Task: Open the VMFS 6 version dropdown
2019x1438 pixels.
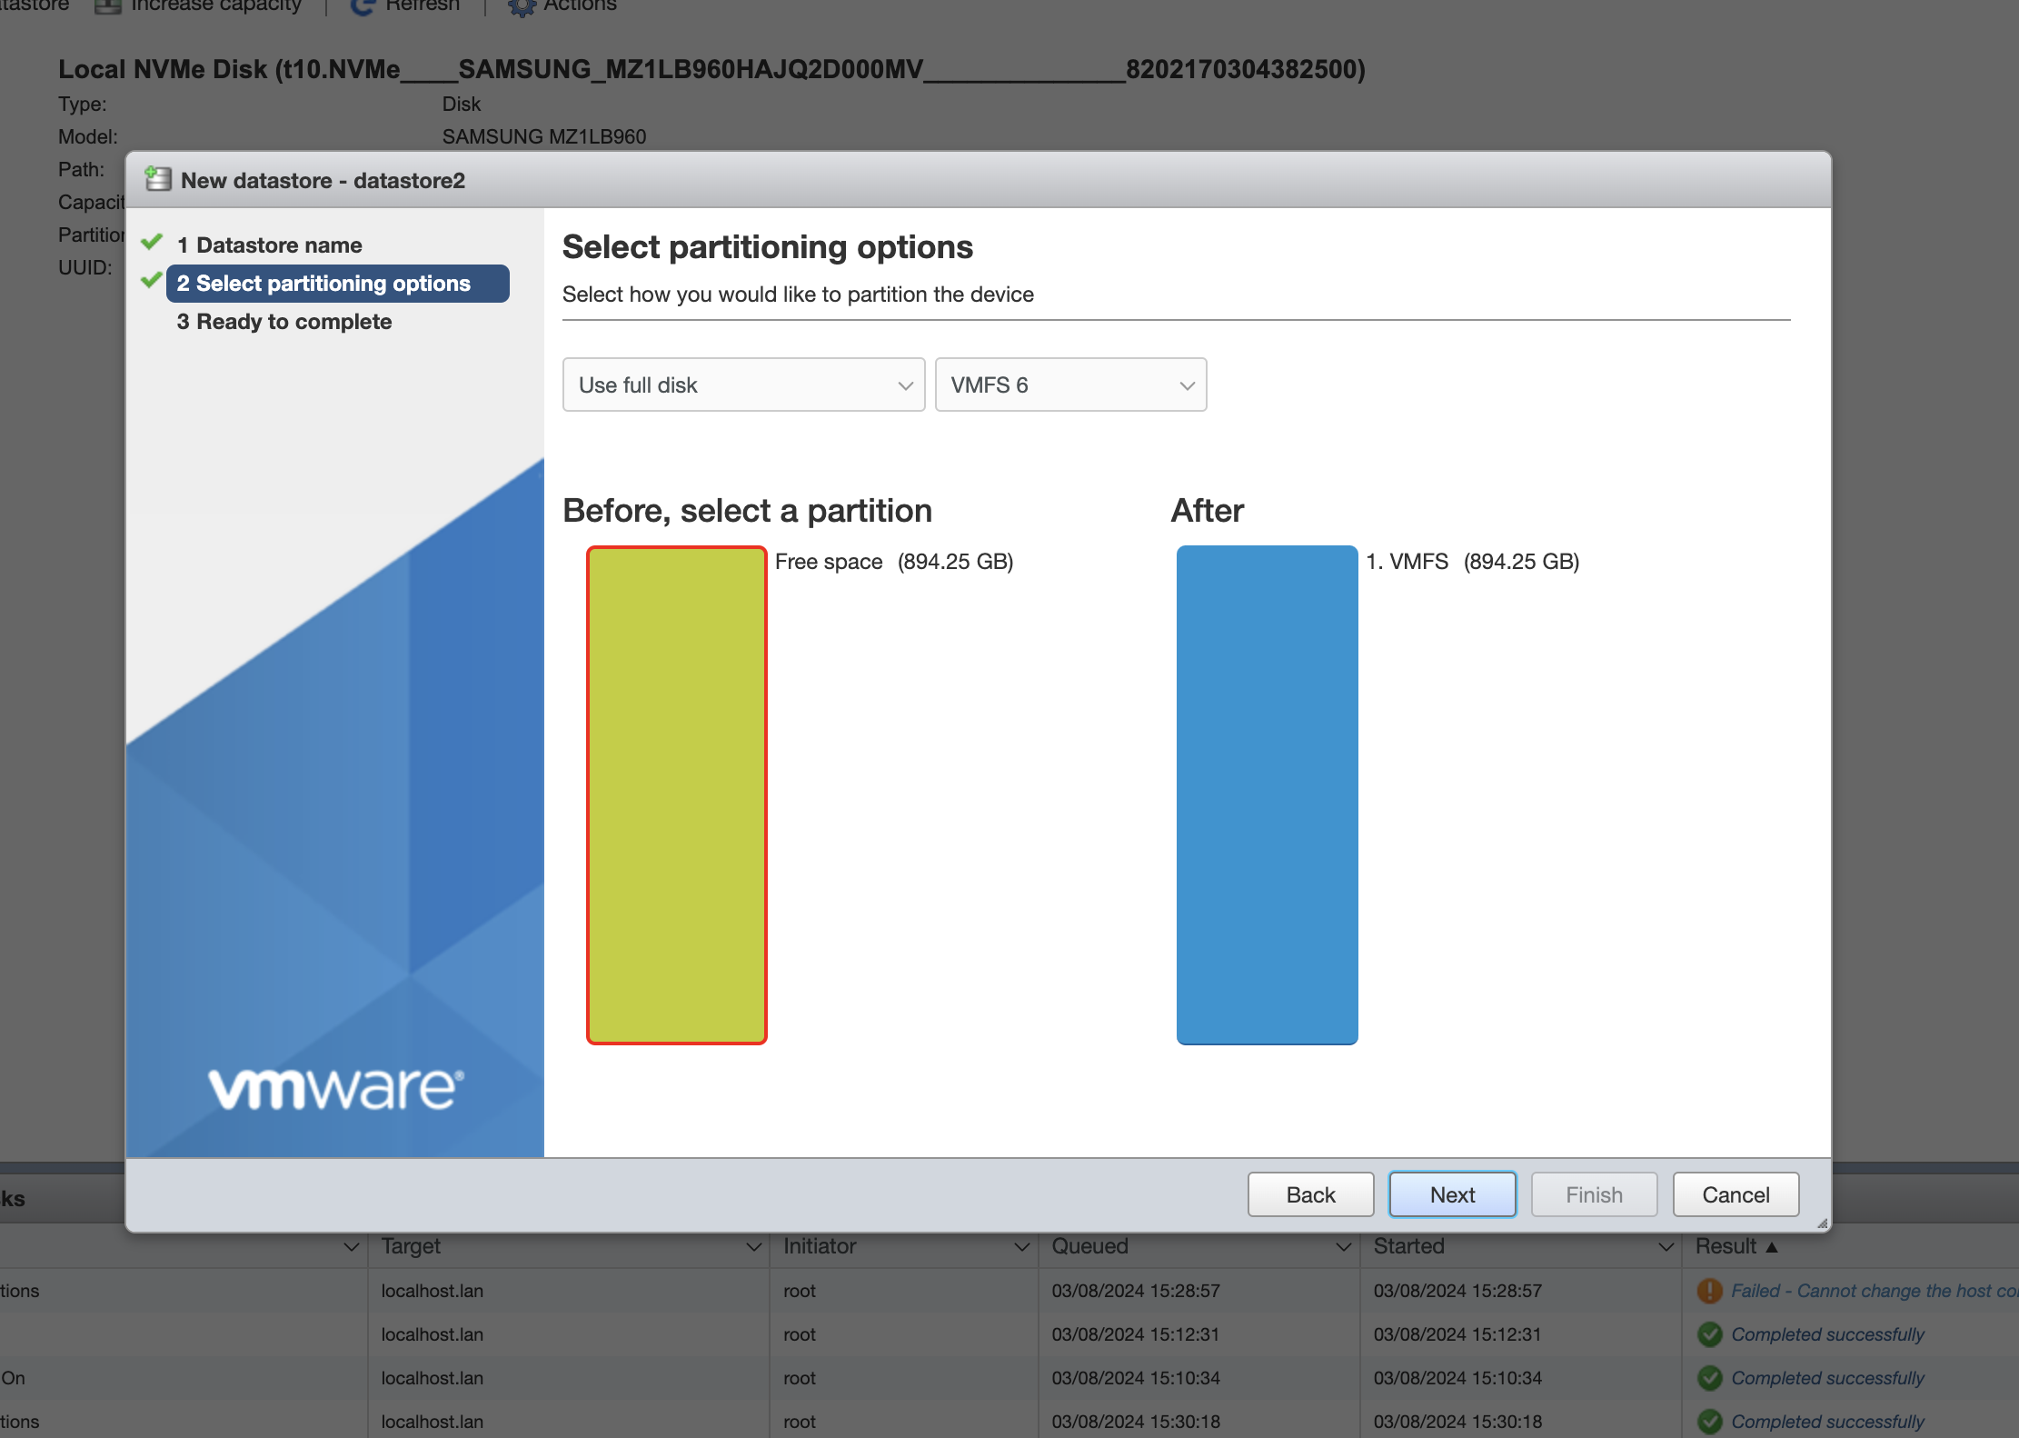Action: coord(1070,384)
